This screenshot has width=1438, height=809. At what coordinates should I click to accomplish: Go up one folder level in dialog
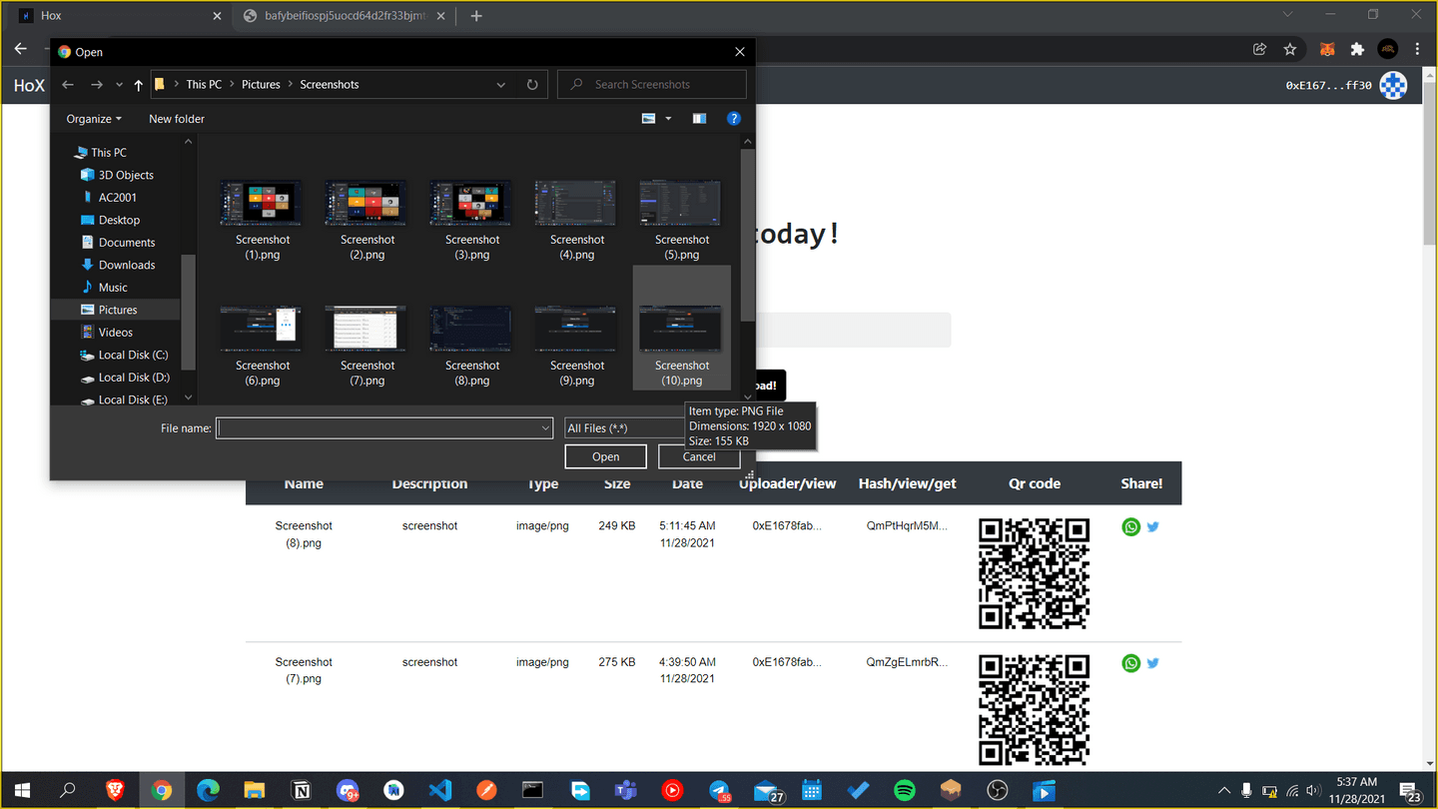coord(138,85)
